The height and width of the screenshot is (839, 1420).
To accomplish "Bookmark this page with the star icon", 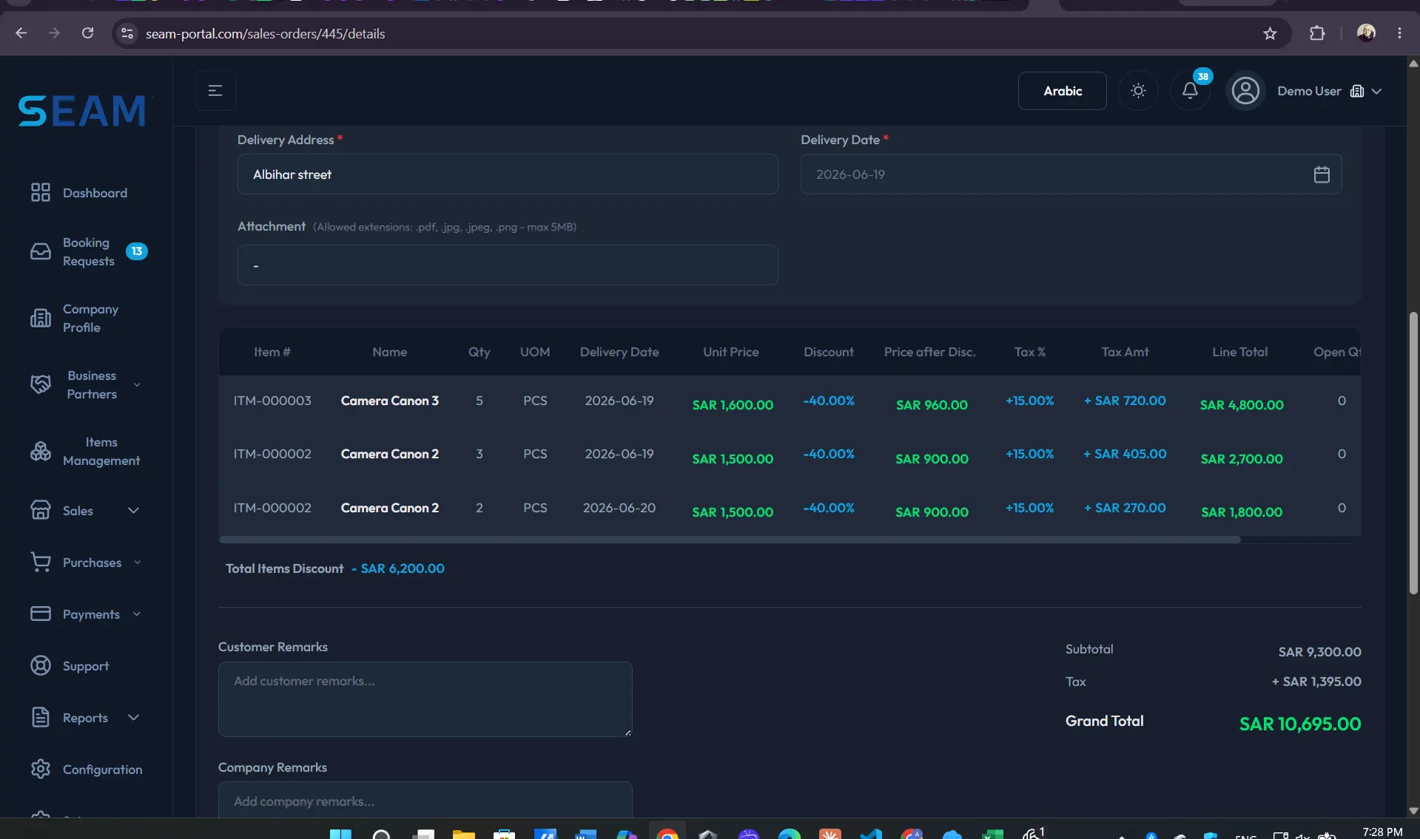I will click(x=1270, y=33).
